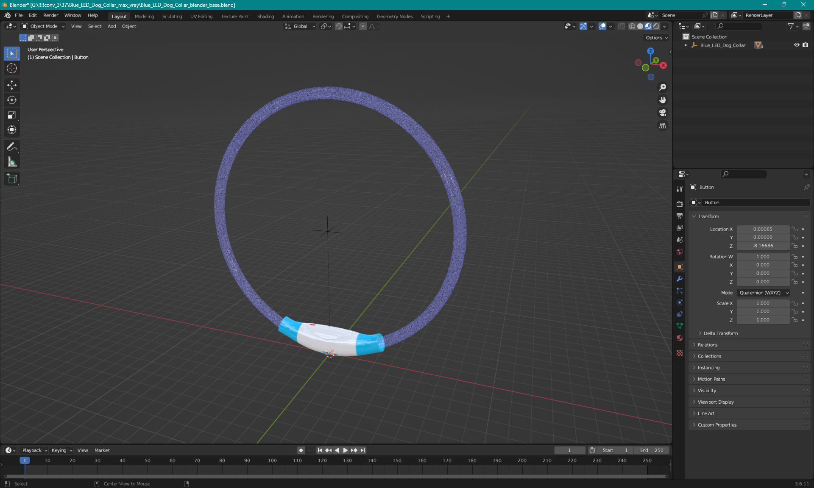Image resolution: width=814 pixels, height=488 pixels.
Task: Select the Add Cube tool
Action: pos(12,178)
